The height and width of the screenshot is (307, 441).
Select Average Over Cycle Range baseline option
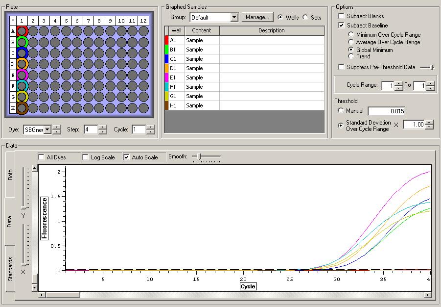tap(351, 42)
